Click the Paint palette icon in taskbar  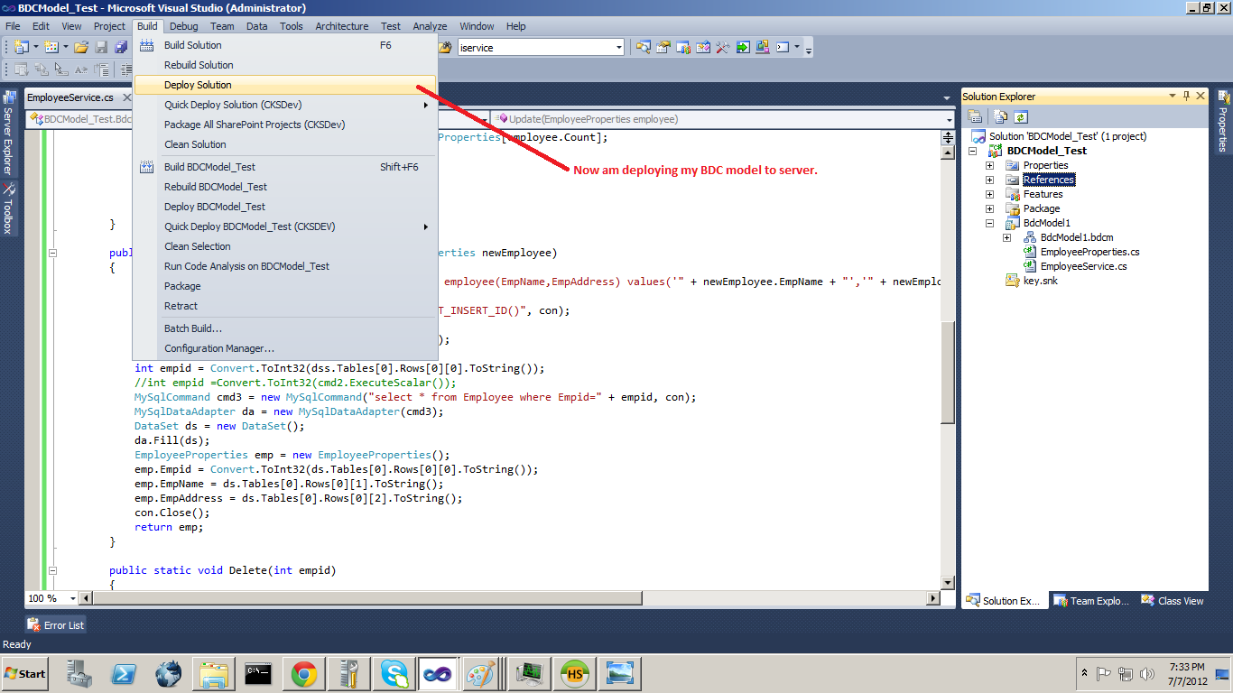(481, 673)
